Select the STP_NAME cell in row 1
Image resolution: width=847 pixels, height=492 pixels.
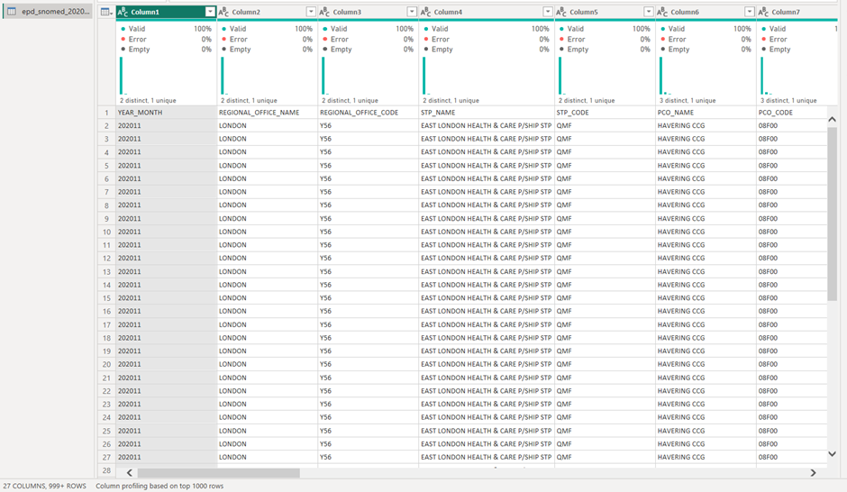point(487,113)
